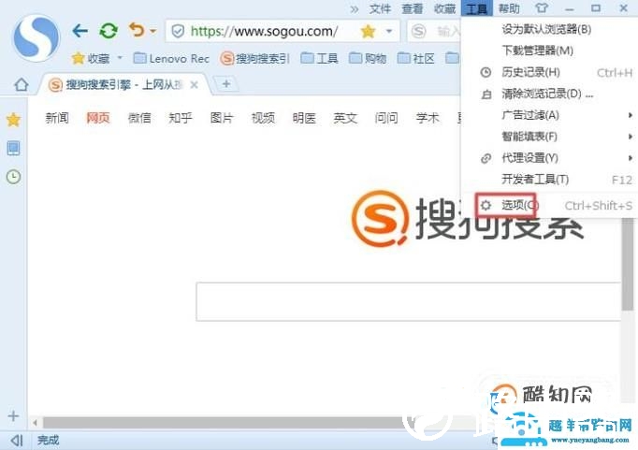Refresh the page with green reload icon
638x450 pixels.
point(109,31)
